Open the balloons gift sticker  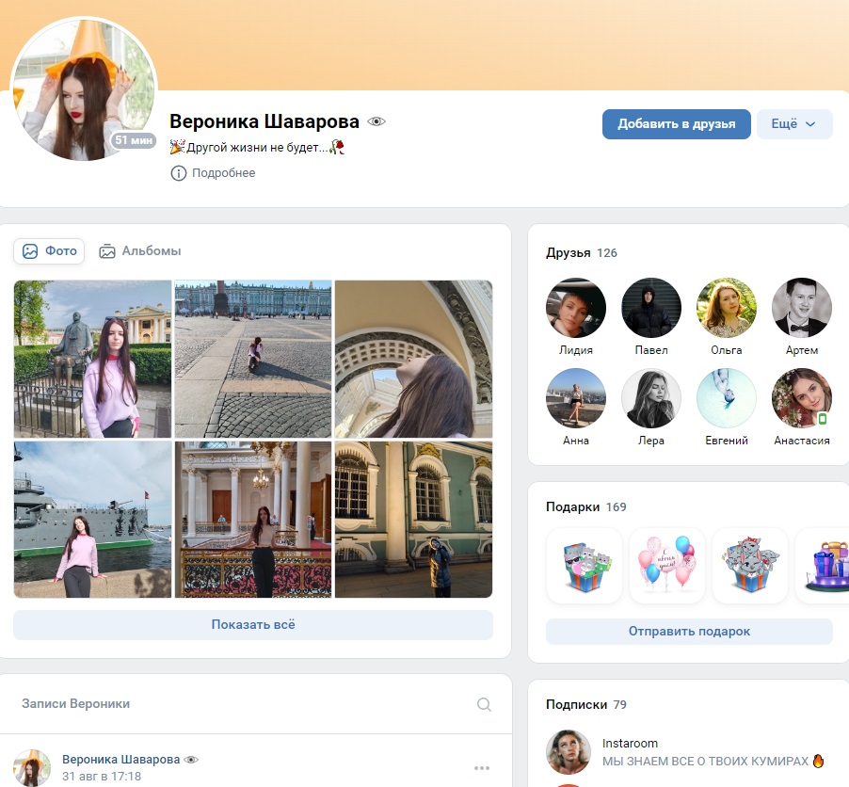click(667, 566)
